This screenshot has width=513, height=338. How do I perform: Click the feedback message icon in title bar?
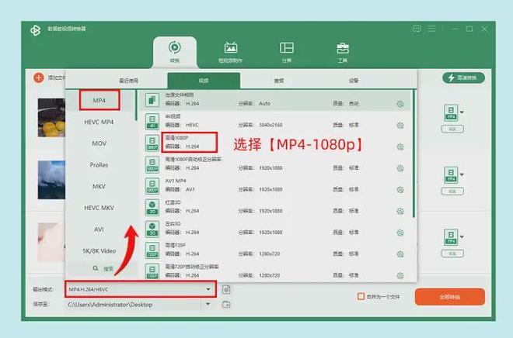[417, 29]
